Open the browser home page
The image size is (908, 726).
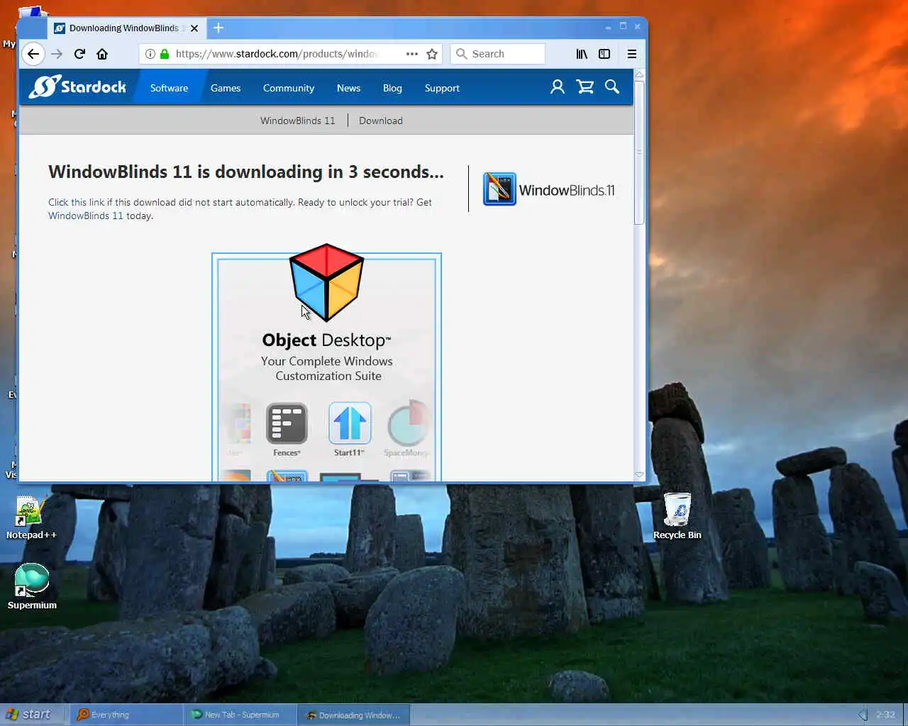click(102, 54)
